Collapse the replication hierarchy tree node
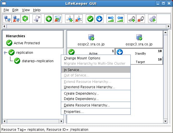The height and width of the screenshot is (133, 173). click(x=5, y=53)
